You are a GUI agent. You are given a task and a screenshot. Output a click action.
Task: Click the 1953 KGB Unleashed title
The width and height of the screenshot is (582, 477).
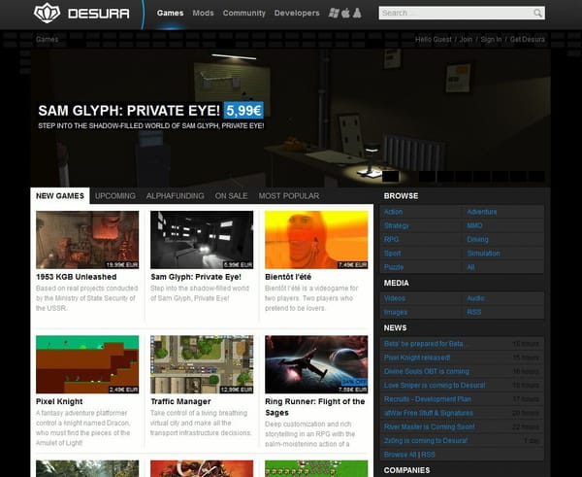coord(76,277)
